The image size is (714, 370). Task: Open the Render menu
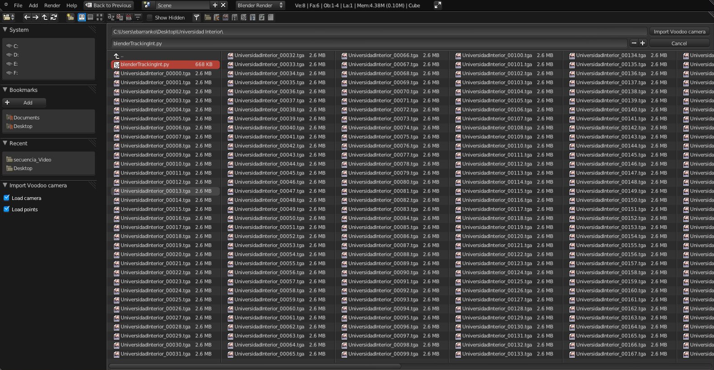pyautogui.click(x=52, y=5)
